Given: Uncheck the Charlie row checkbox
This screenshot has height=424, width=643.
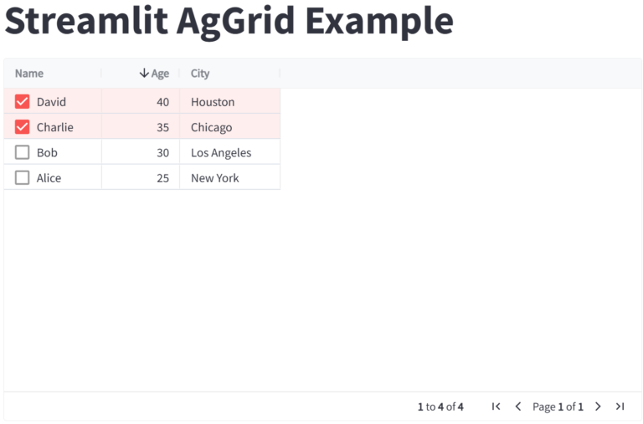Looking at the screenshot, I should click(x=22, y=127).
